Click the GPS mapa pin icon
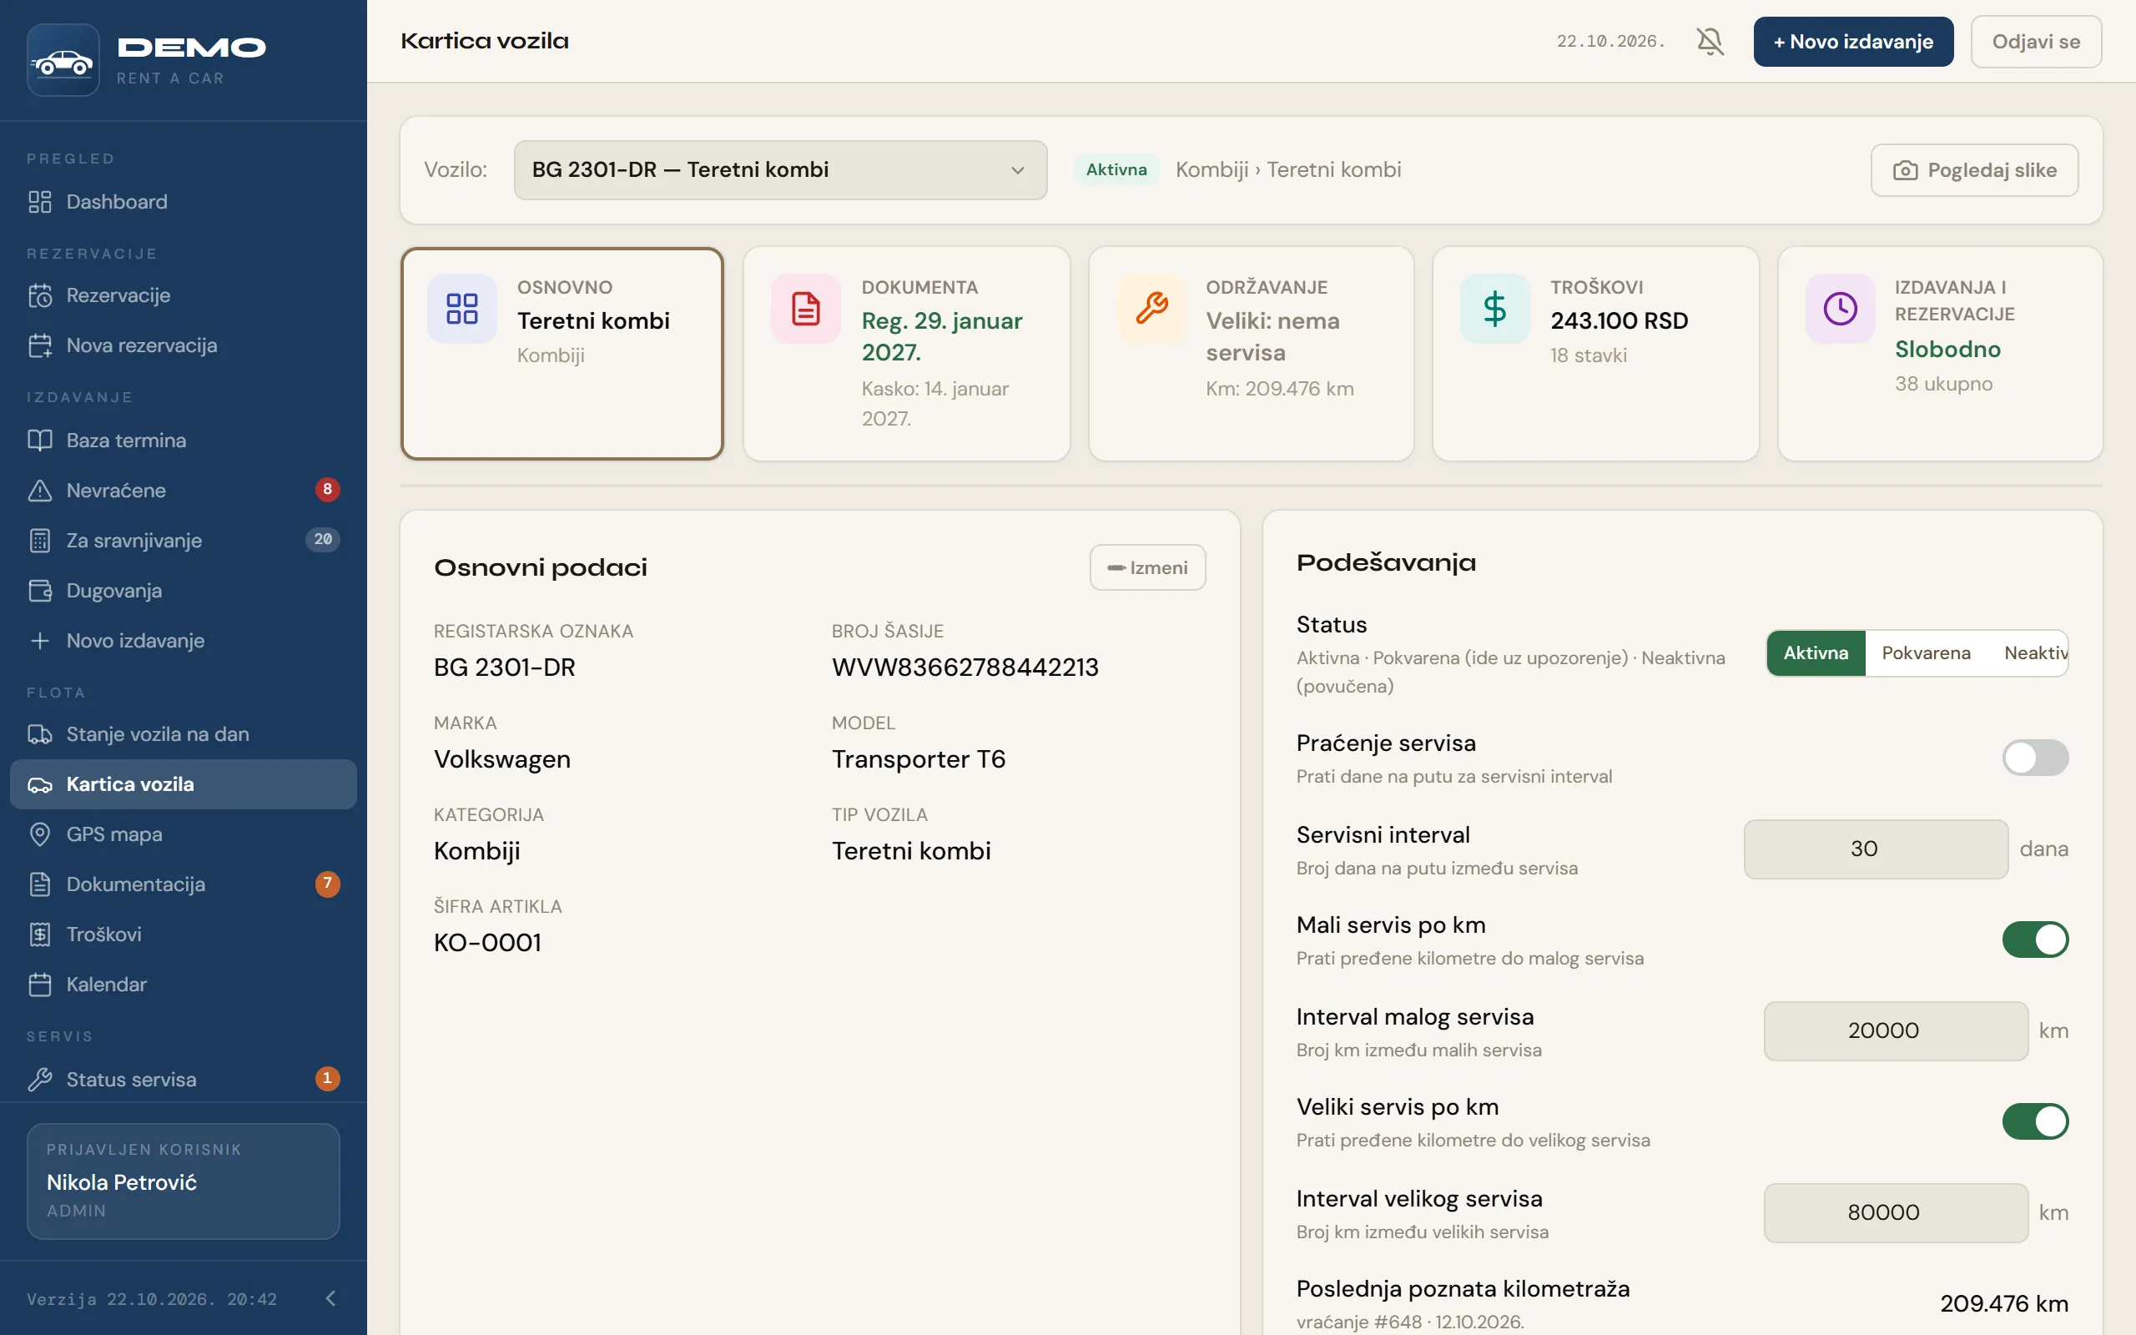The image size is (2136, 1335). click(40, 834)
